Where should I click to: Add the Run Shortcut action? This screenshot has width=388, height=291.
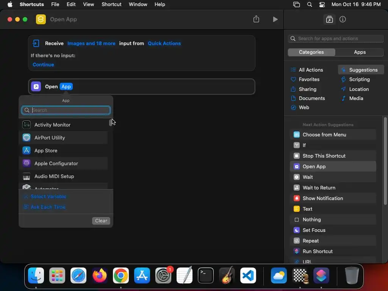[333, 252]
